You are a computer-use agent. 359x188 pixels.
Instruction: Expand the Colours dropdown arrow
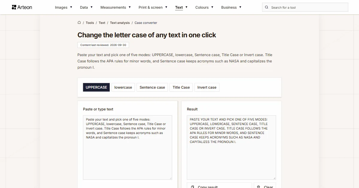click(x=212, y=7)
